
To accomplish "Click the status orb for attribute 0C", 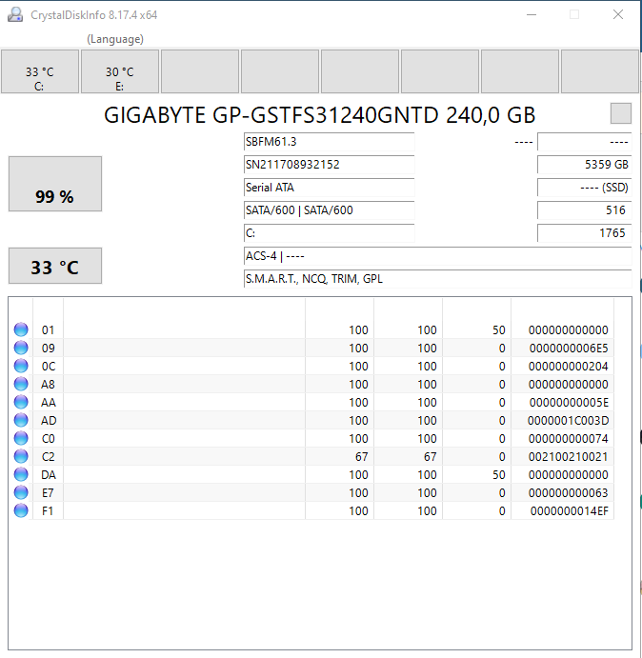I will click(21, 366).
